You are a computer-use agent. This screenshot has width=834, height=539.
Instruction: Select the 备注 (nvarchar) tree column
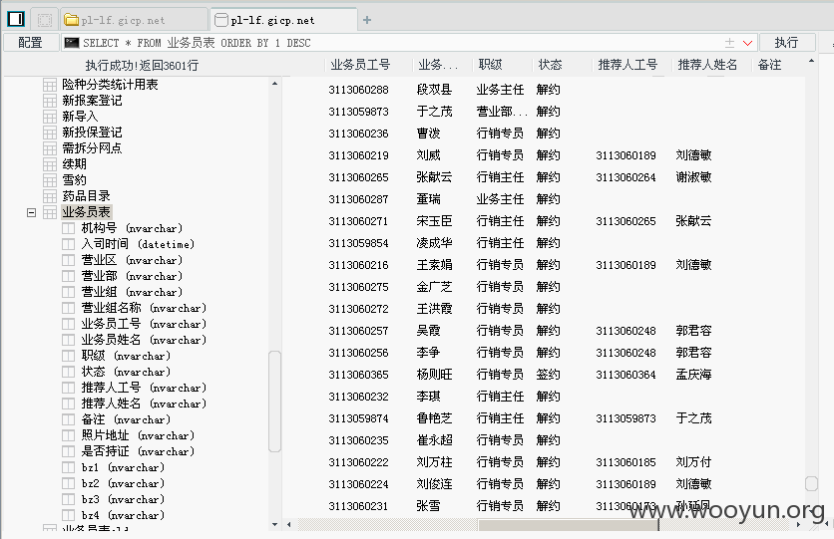[126, 419]
